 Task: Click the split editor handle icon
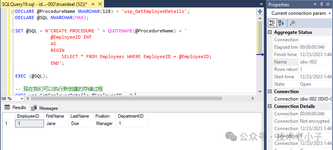pos(260,11)
